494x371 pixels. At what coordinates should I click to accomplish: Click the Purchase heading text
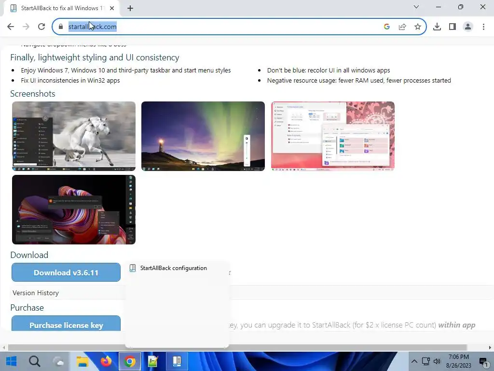point(27,308)
